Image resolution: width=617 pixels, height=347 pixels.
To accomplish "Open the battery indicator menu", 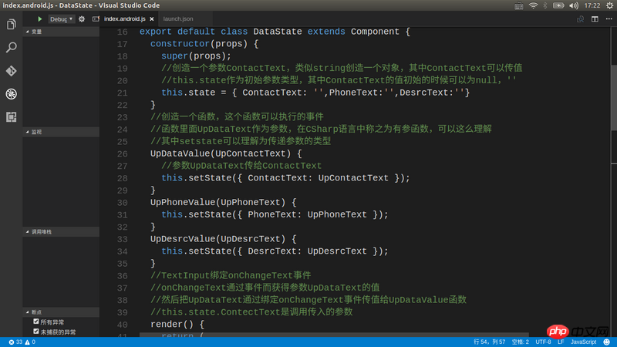I will 558,5.
